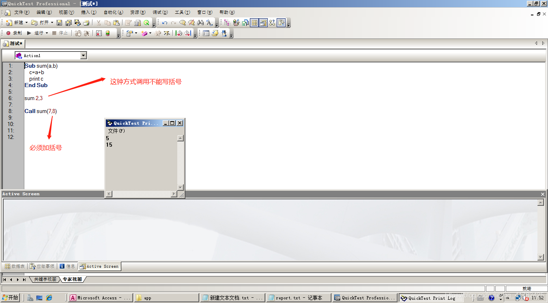Click the Run (运行) button
The width and height of the screenshot is (548, 303).
pos(35,33)
